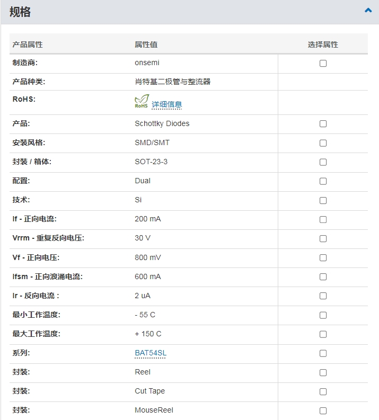Image resolution: width=379 pixels, height=420 pixels.
Task: Click the onsemi manufacturer value
Action: click(147, 62)
